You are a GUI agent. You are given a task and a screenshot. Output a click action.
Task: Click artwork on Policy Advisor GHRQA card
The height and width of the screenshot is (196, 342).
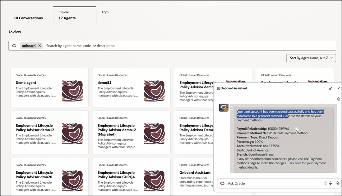tap(154, 180)
